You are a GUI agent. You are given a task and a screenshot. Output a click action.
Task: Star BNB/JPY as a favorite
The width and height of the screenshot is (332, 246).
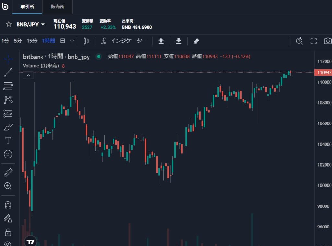(x=8, y=24)
